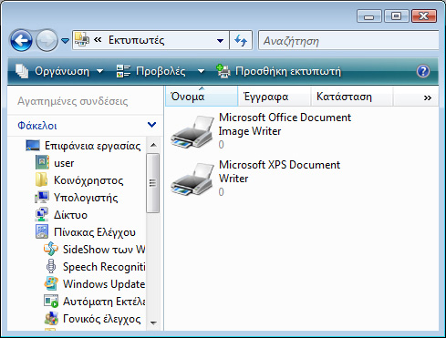Refresh the Εκτυπωτές folder view
Image resolution: width=446 pixels, height=338 pixels.
241,40
